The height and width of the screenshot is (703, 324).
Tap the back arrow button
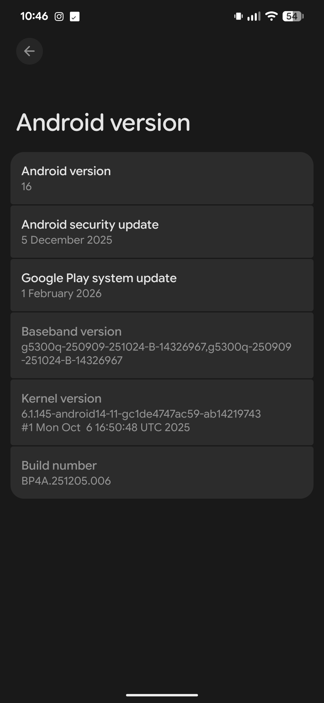pyautogui.click(x=29, y=51)
